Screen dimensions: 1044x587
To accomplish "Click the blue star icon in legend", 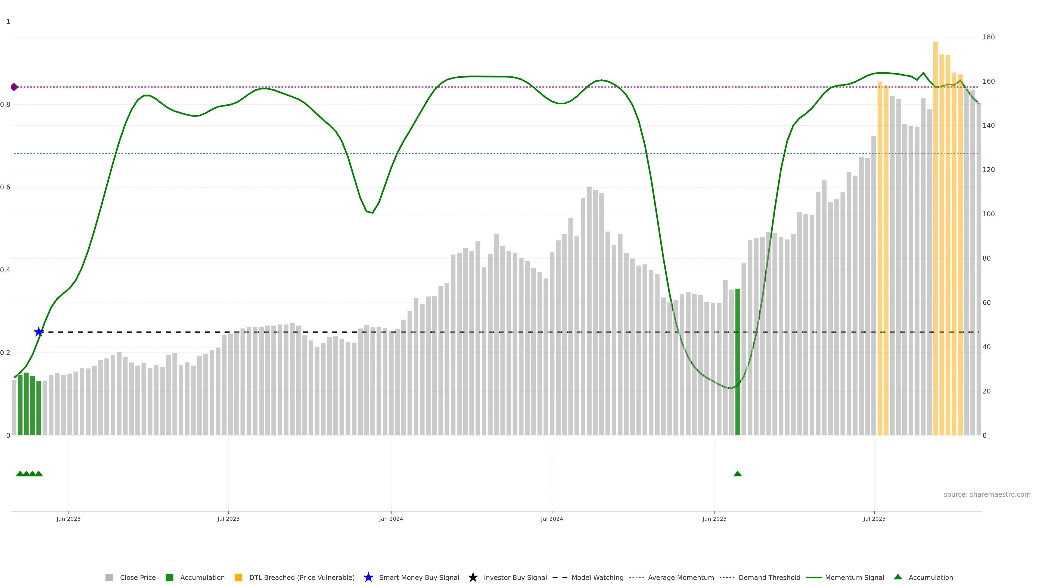I will (368, 578).
